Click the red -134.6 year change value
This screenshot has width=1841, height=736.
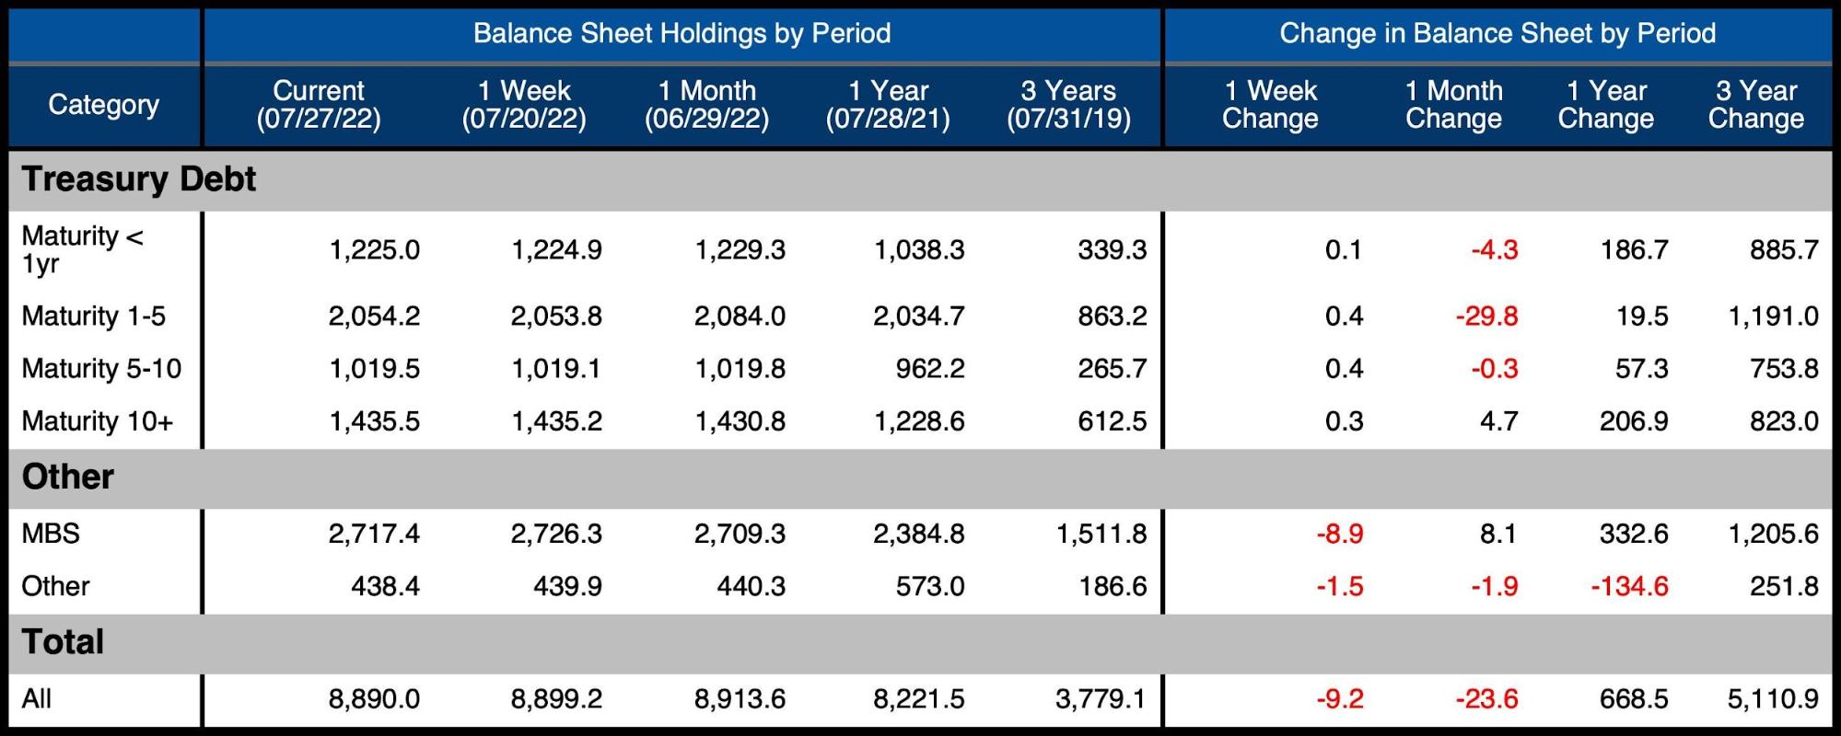coord(1629,586)
